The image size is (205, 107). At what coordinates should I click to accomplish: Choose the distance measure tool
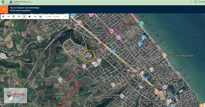pos(35,16)
